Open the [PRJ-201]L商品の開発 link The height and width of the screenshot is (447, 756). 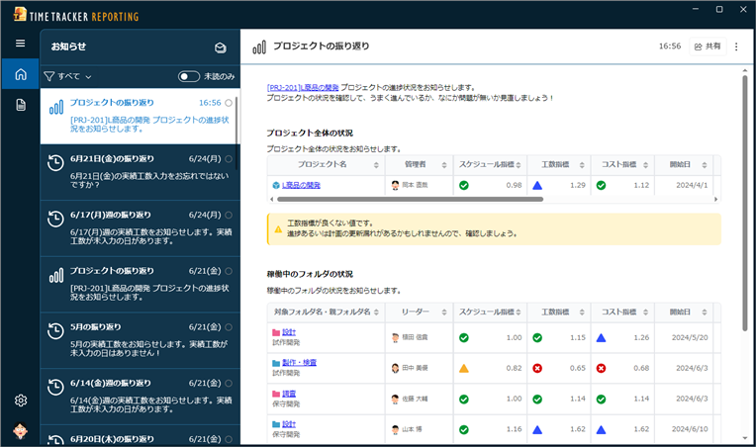303,87
